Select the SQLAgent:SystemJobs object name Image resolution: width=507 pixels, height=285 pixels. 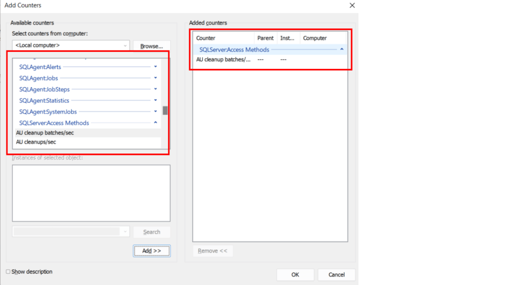click(48, 112)
